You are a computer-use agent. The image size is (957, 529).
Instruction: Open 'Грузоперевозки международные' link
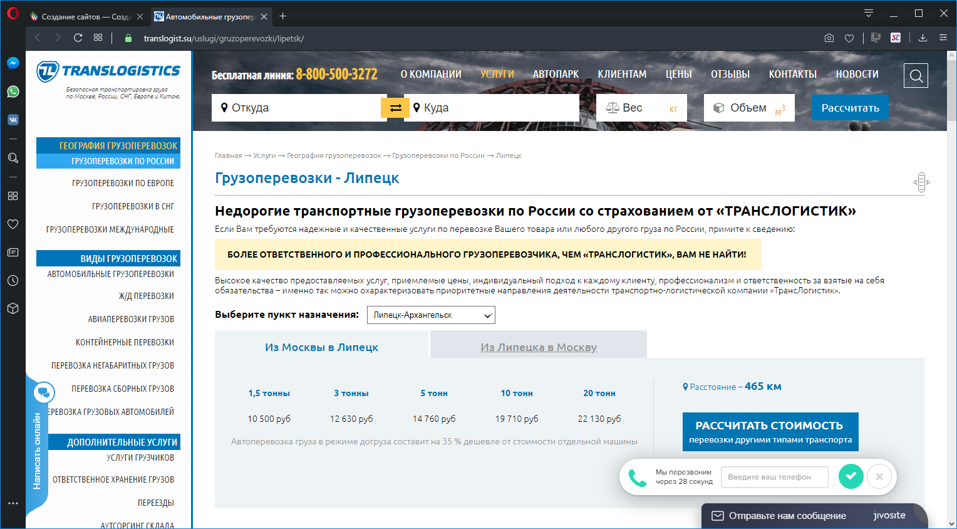[x=110, y=229]
